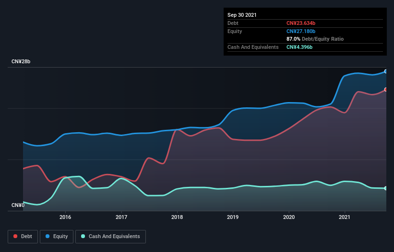This screenshot has width=394, height=252.
Task: Click the CN¥0 y-axis label
Action: 18,205
